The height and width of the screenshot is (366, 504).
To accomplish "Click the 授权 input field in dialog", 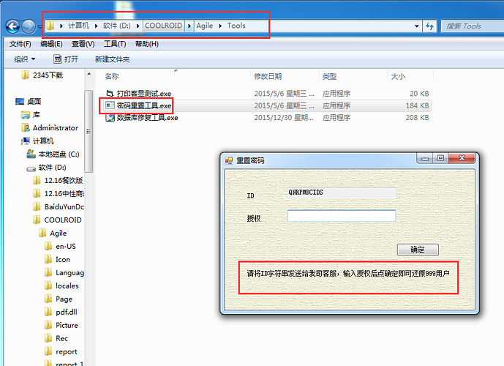I will 342,216.
